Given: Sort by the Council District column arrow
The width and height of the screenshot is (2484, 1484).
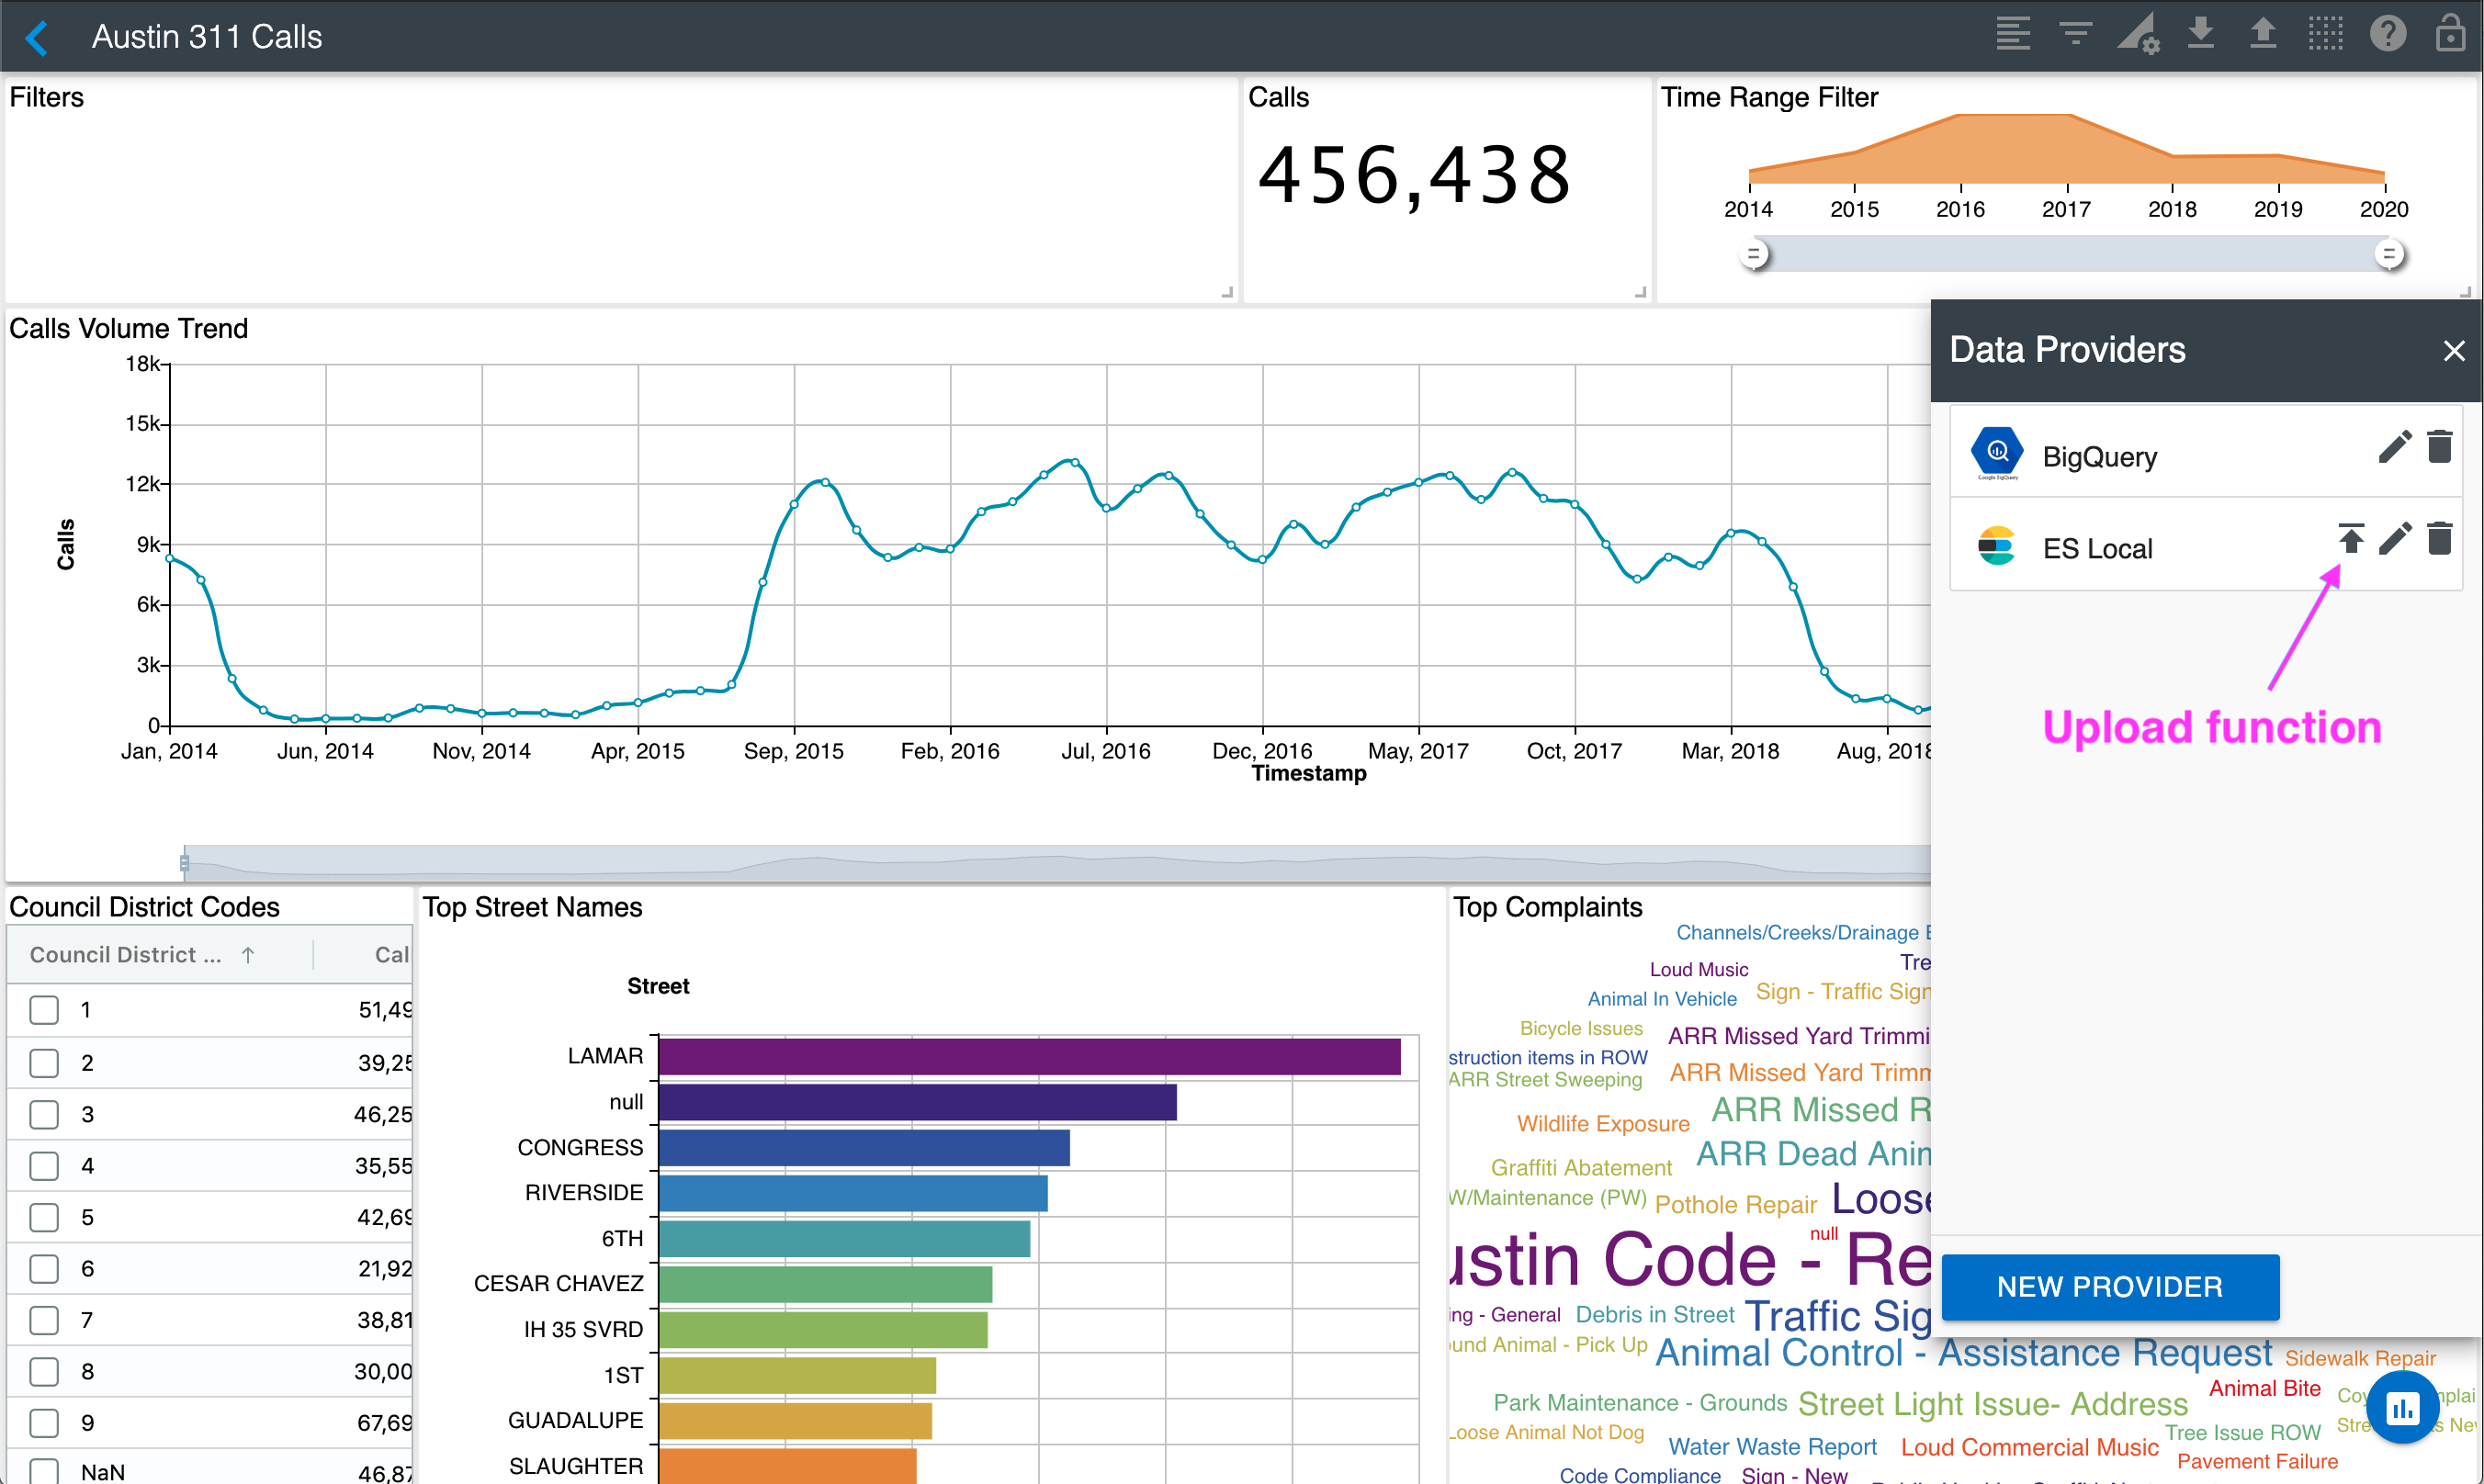Looking at the screenshot, I should tap(248, 955).
